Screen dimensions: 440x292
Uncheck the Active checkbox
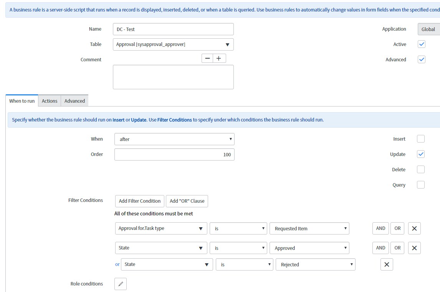tap(422, 44)
